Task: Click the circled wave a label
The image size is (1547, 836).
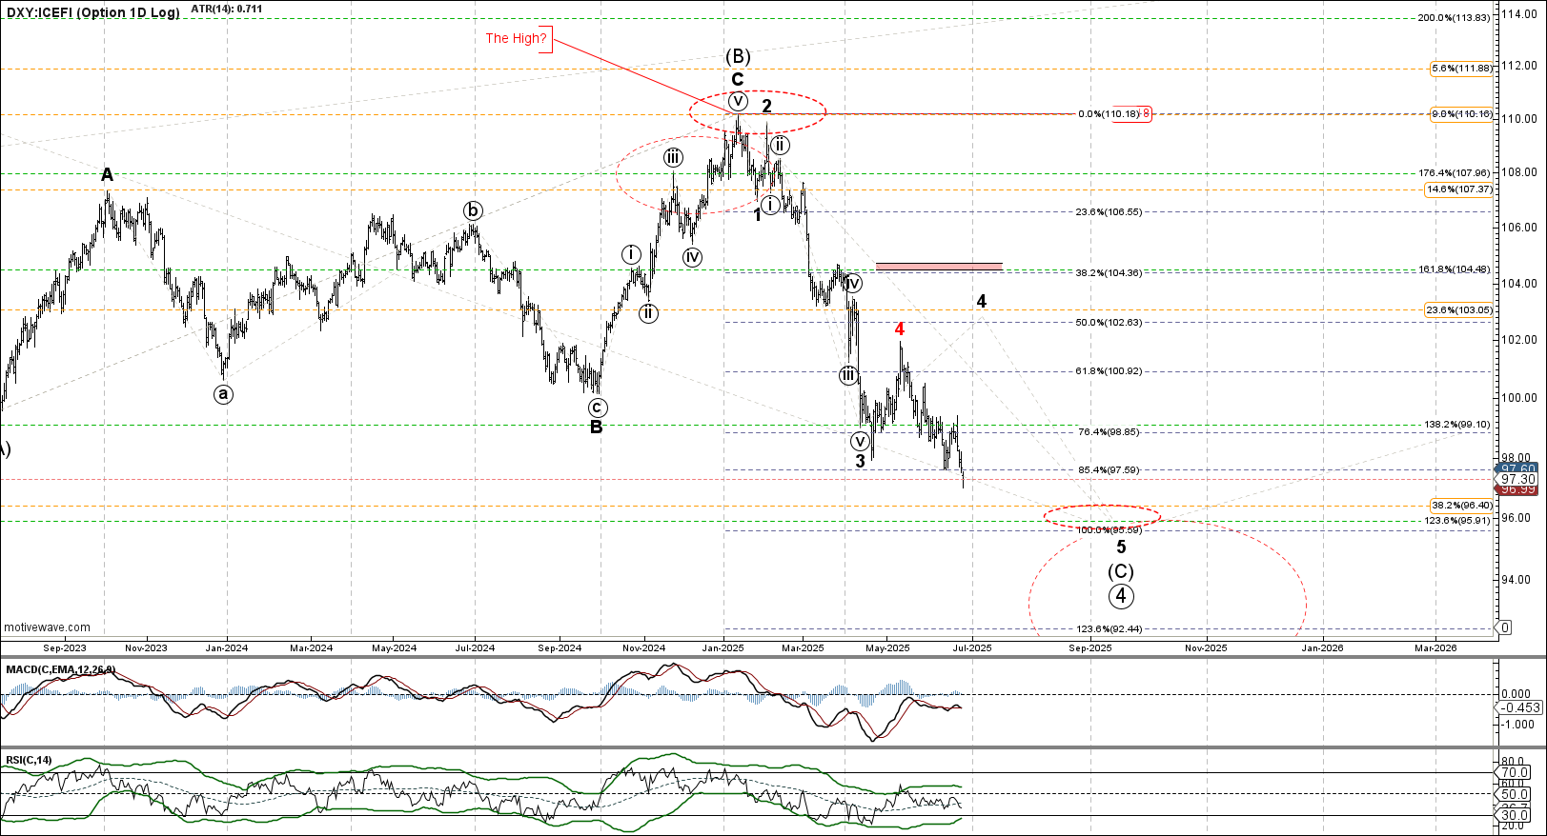Action: [223, 394]
